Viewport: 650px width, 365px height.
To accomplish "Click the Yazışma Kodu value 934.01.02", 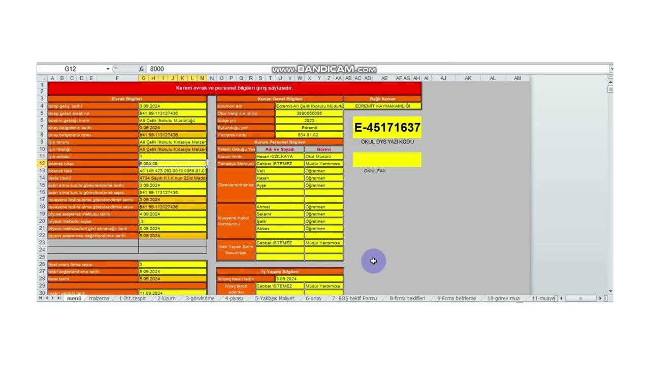I will 309,135.
